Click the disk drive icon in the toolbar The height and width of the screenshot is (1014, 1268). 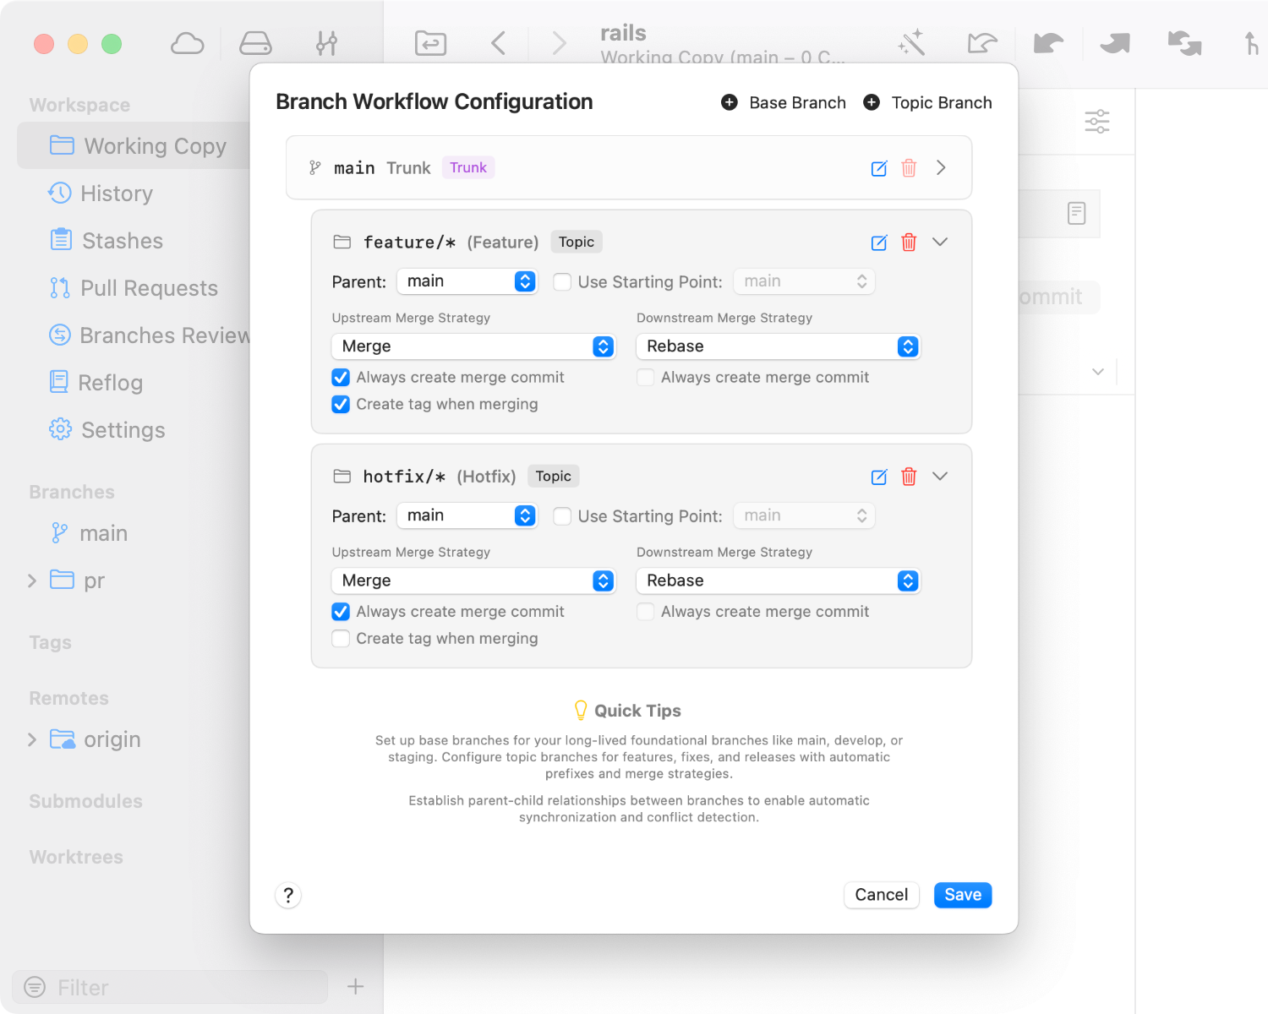pos(255,43)
